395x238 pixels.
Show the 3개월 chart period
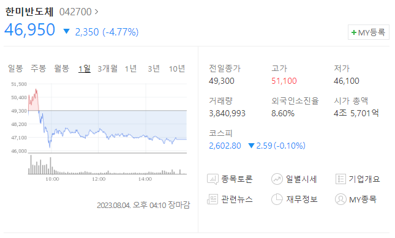(x=108, y=69)
